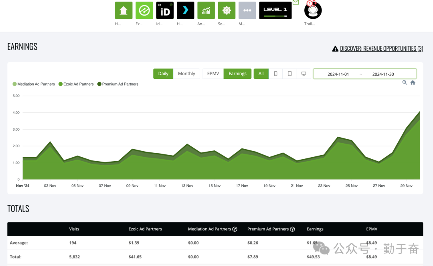Click the astronaut Trailblazer avatar
433x266 pixels.
(x=313, y=11)
